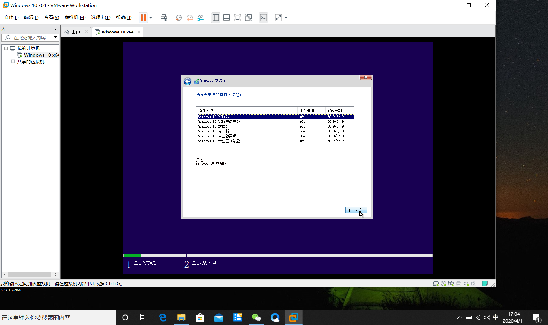
Task: Toggle the library sidebar view
Action: click(216, 18)
